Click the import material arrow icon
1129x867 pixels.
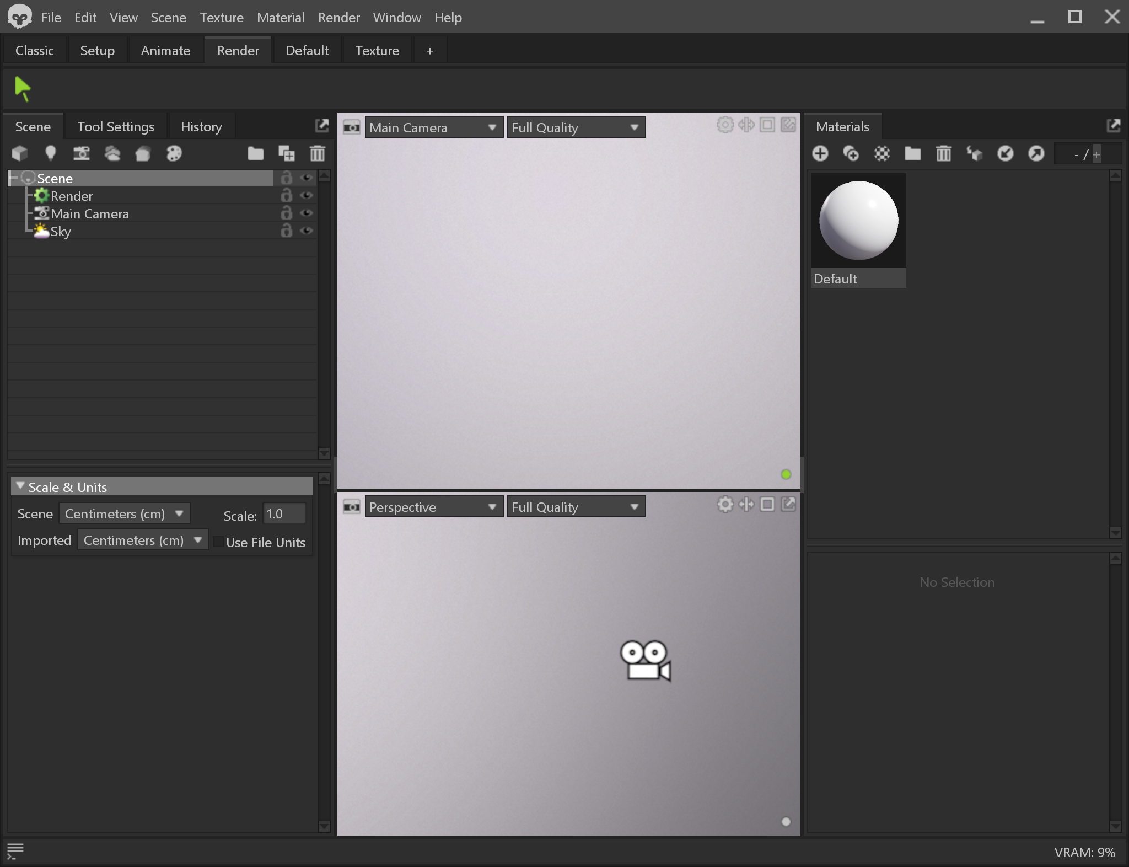pyautogui.click(x=1005, y=153)
